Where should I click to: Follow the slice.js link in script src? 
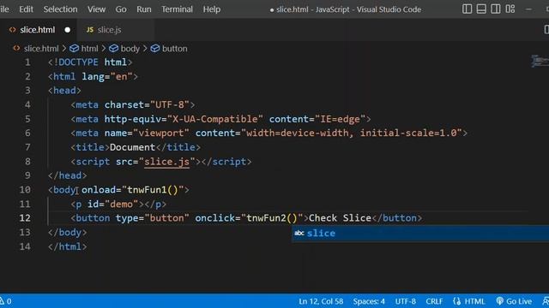click(x=166, y=162)
